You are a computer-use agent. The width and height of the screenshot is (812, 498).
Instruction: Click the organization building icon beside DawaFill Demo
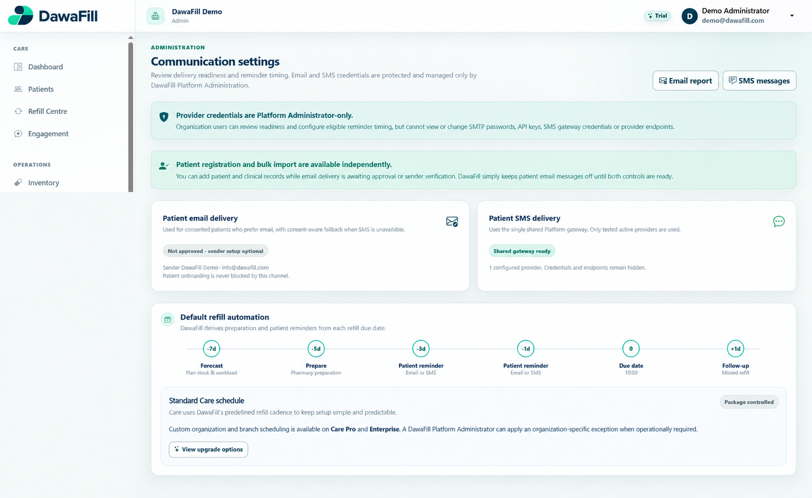pos(156,16)
